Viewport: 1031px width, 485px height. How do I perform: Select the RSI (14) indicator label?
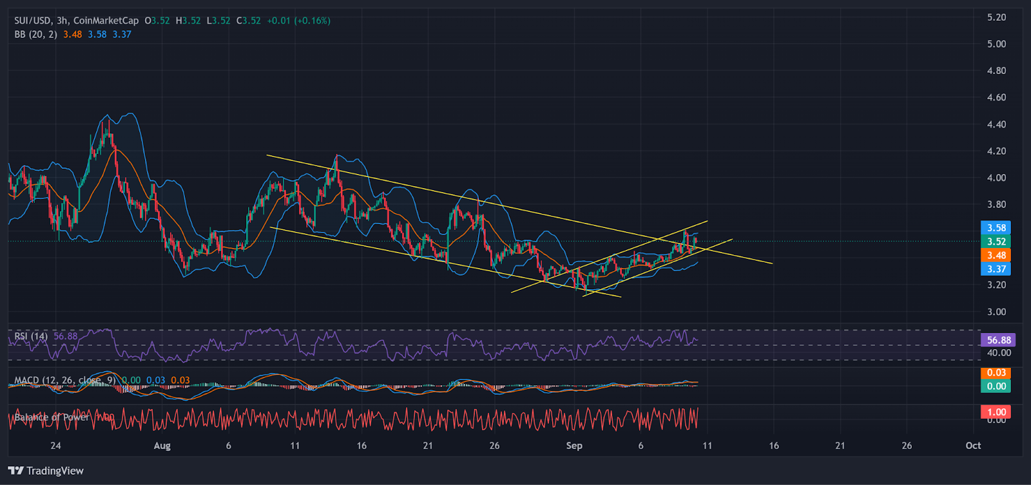coord(31,336)
